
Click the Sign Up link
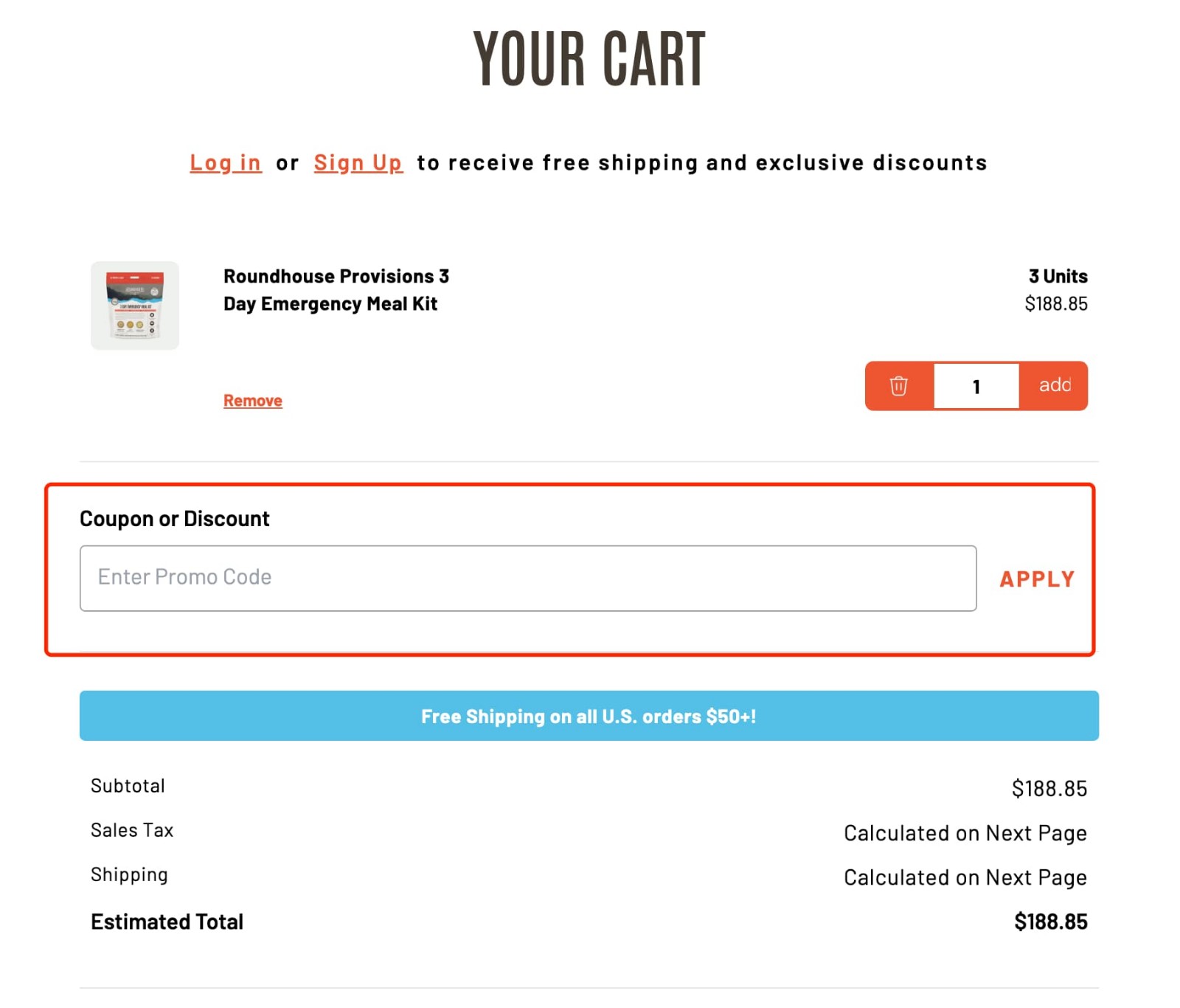pyautogui.click(x=358, y=162)
